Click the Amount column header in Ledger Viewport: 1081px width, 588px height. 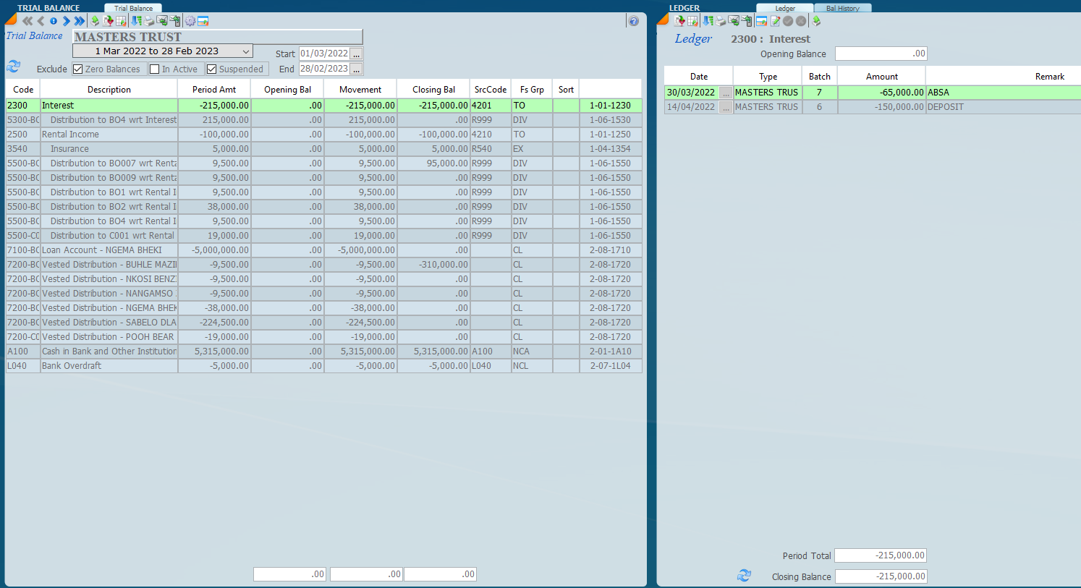881,77
